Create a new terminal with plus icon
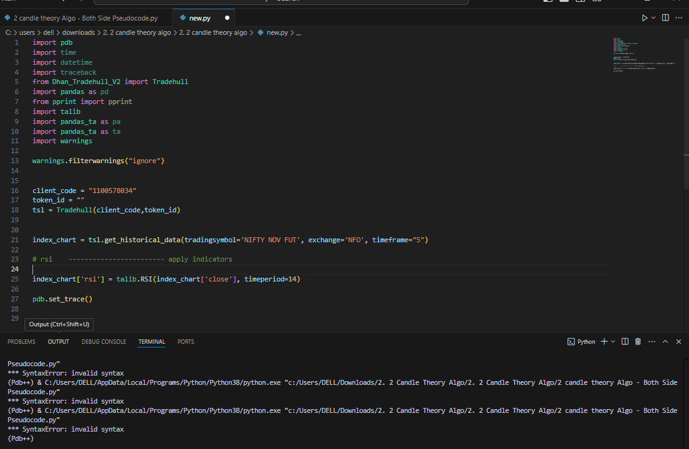Image resolution: width=689 pixels, height=449 pixels. tap(604, 341)
